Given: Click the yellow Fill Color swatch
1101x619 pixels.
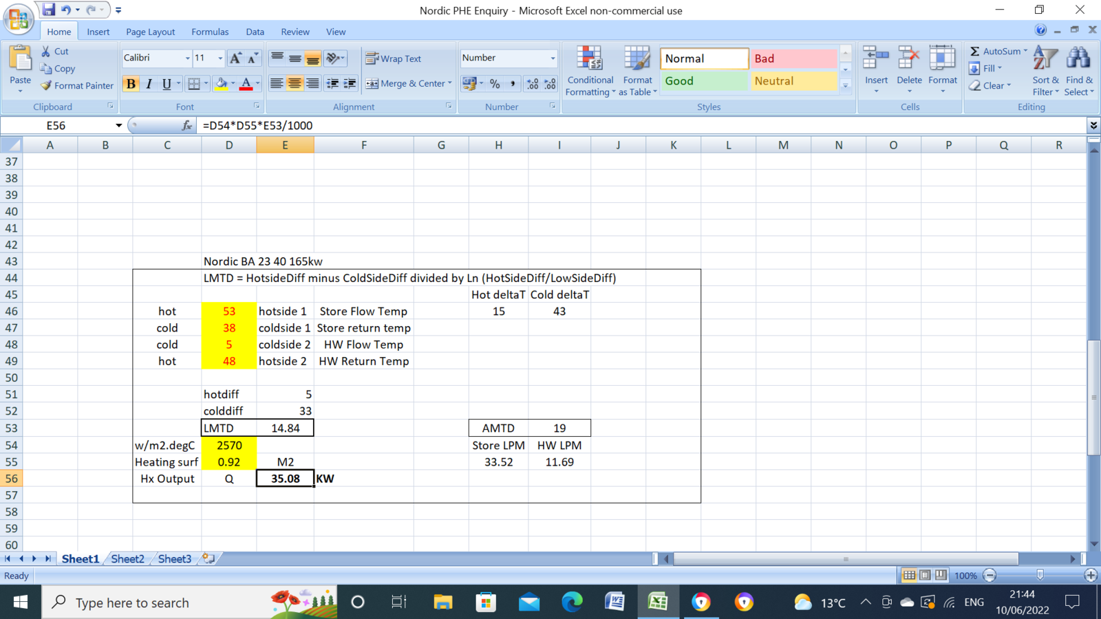Looking at the screenshot, I should 221,84.
